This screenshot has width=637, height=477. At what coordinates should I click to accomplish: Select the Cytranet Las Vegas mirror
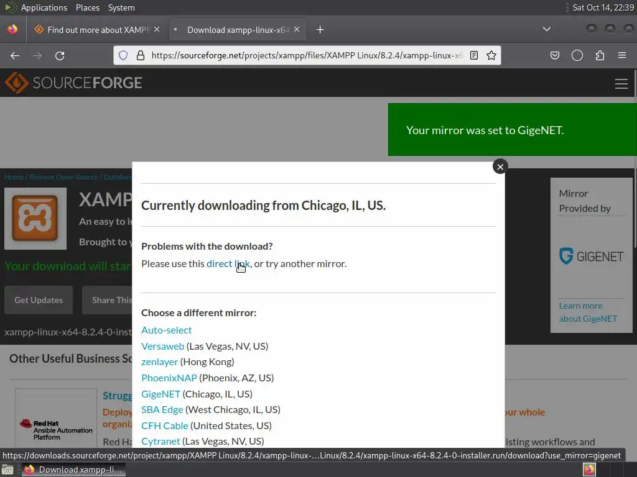pos(160,442)
